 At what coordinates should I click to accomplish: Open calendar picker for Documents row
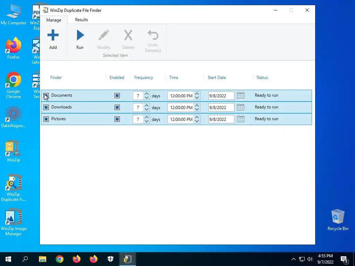(x=241, y=96)
